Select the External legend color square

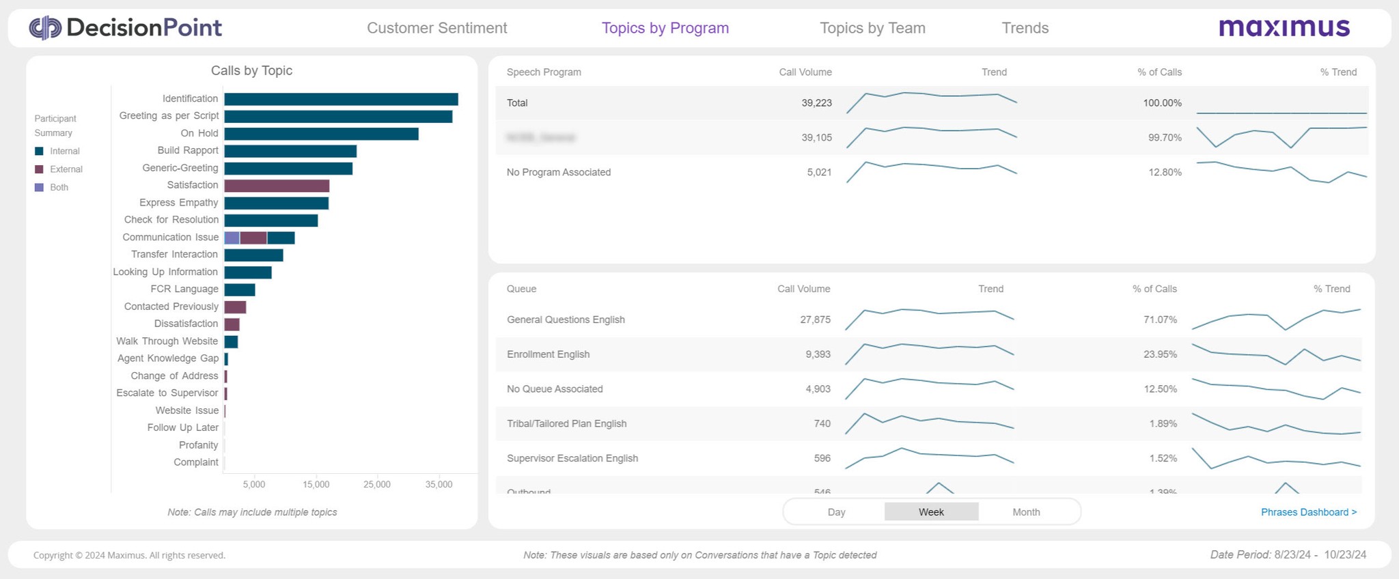tap(39, 169)
